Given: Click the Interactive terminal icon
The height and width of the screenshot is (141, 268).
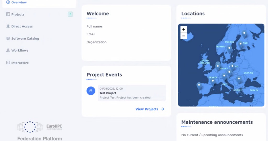Looking at the screenshot, I should point(8,63).
